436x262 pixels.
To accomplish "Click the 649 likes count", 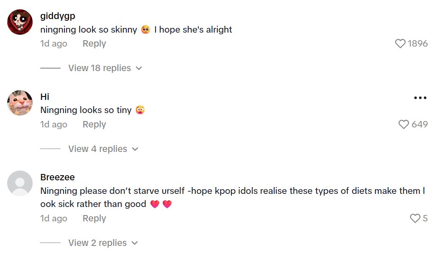I will pyautogui.click(x=419, y=124).
